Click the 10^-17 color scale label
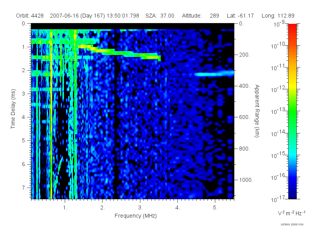Viewport: 312px width, 234px height. 278,199
